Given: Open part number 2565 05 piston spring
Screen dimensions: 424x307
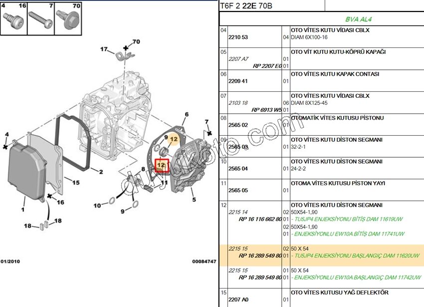Looking at the screenshot, I should 238,190.
